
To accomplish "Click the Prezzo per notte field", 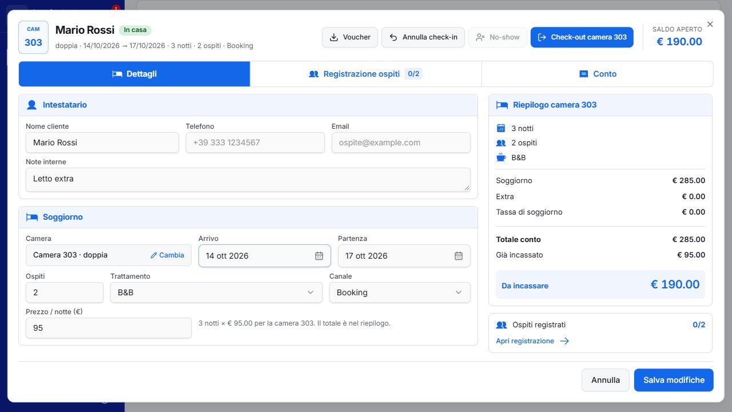I will [109, 328].
